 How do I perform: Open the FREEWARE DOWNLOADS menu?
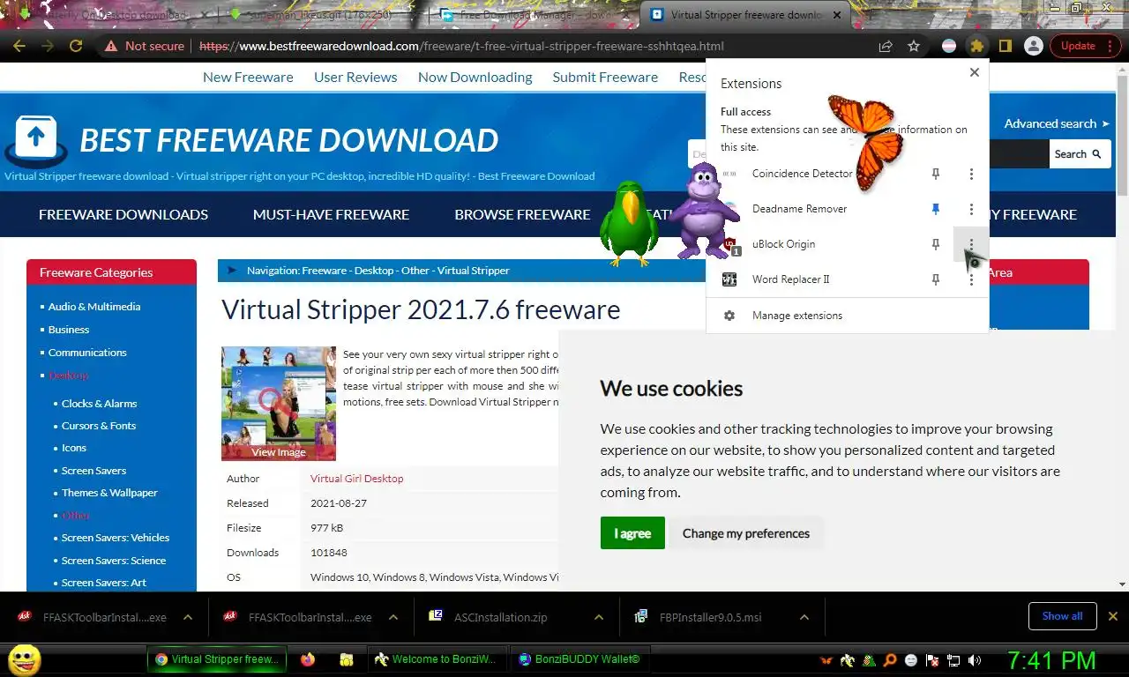[123, 214]
